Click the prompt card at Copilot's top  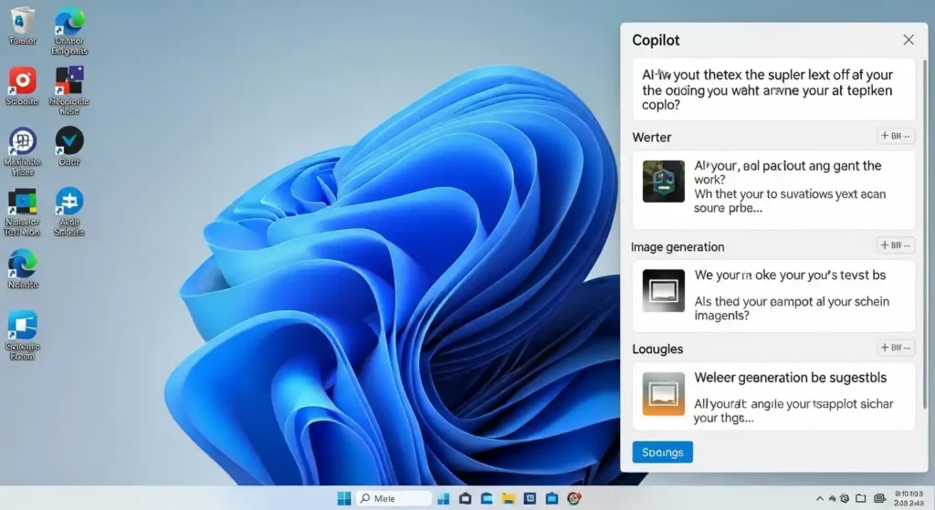(x=773, y=89)
